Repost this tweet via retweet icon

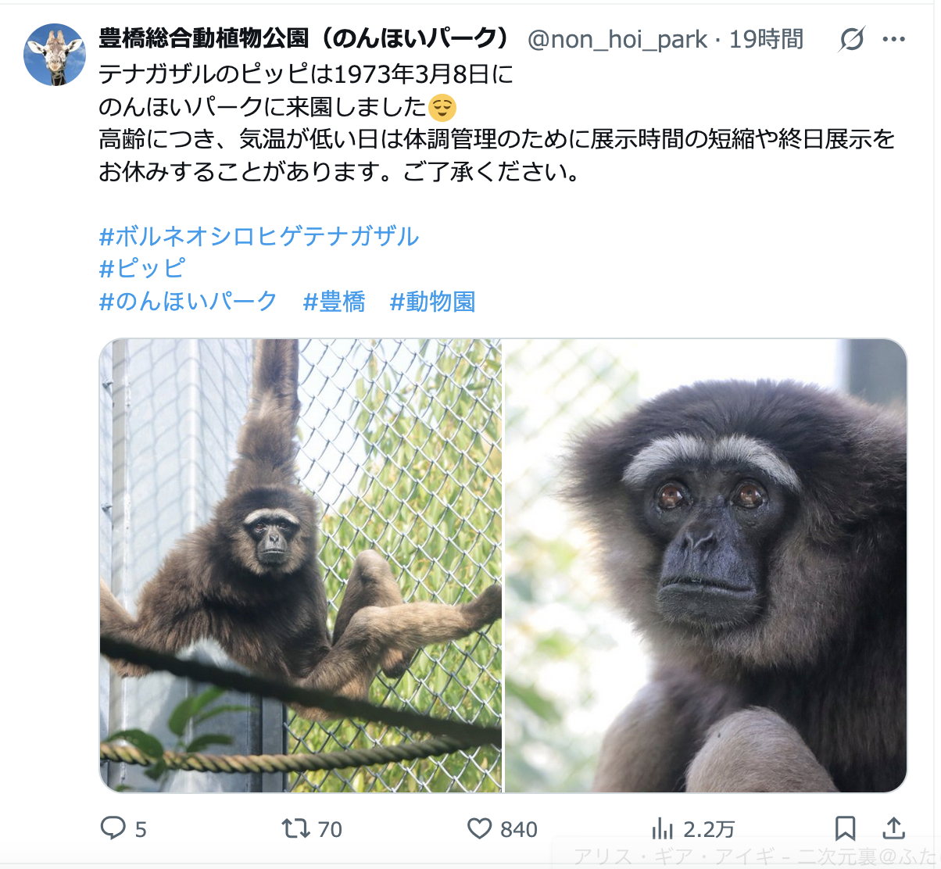click(x=296, y=828)
